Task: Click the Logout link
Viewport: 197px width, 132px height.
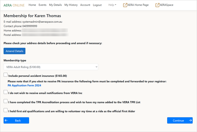Action: point(97,5)
